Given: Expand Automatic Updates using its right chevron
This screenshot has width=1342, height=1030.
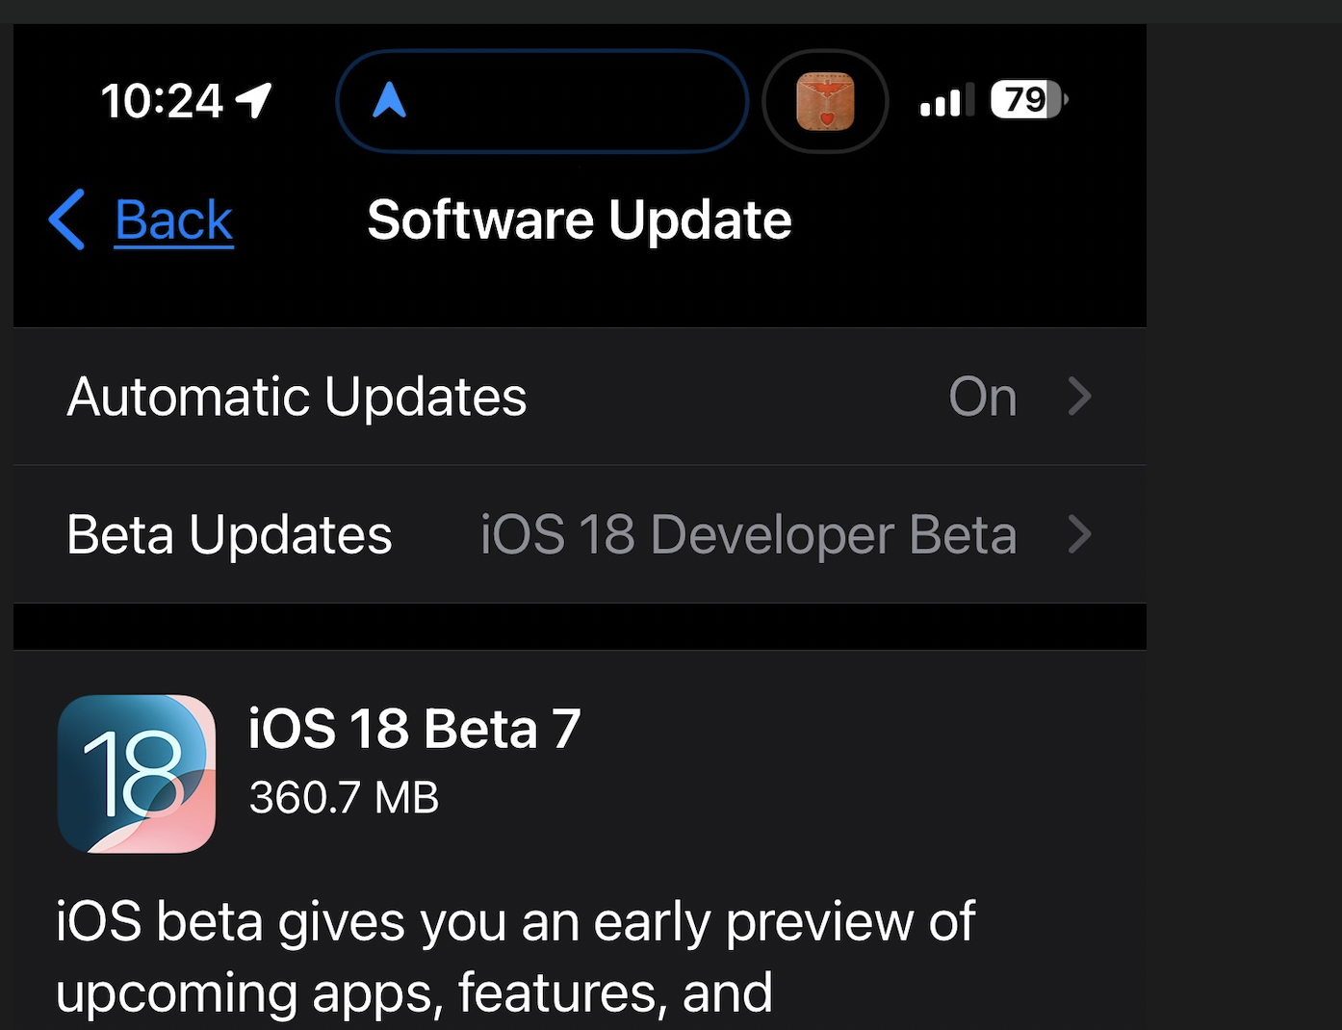Looking at the screenshot, I should [1080, 397].
